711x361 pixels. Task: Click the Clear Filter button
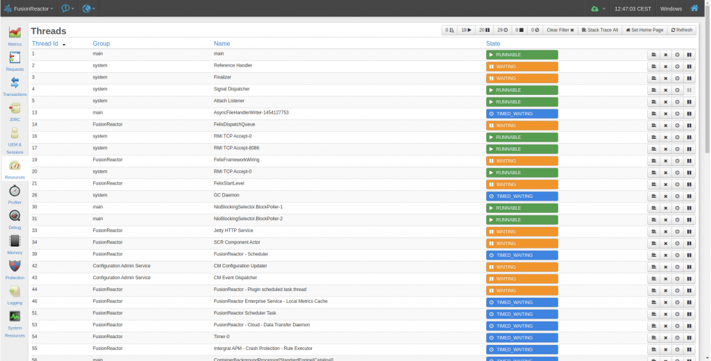click(x=560, y=30)
